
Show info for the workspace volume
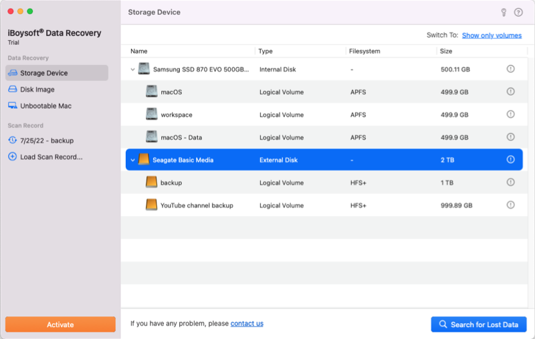(x=510, y=114)
